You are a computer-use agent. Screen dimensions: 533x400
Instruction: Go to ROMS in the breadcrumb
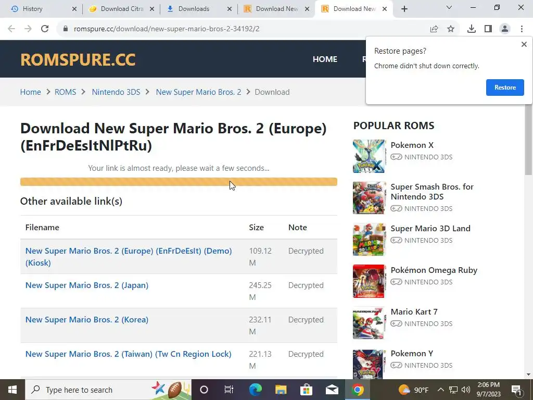[65, 92]
